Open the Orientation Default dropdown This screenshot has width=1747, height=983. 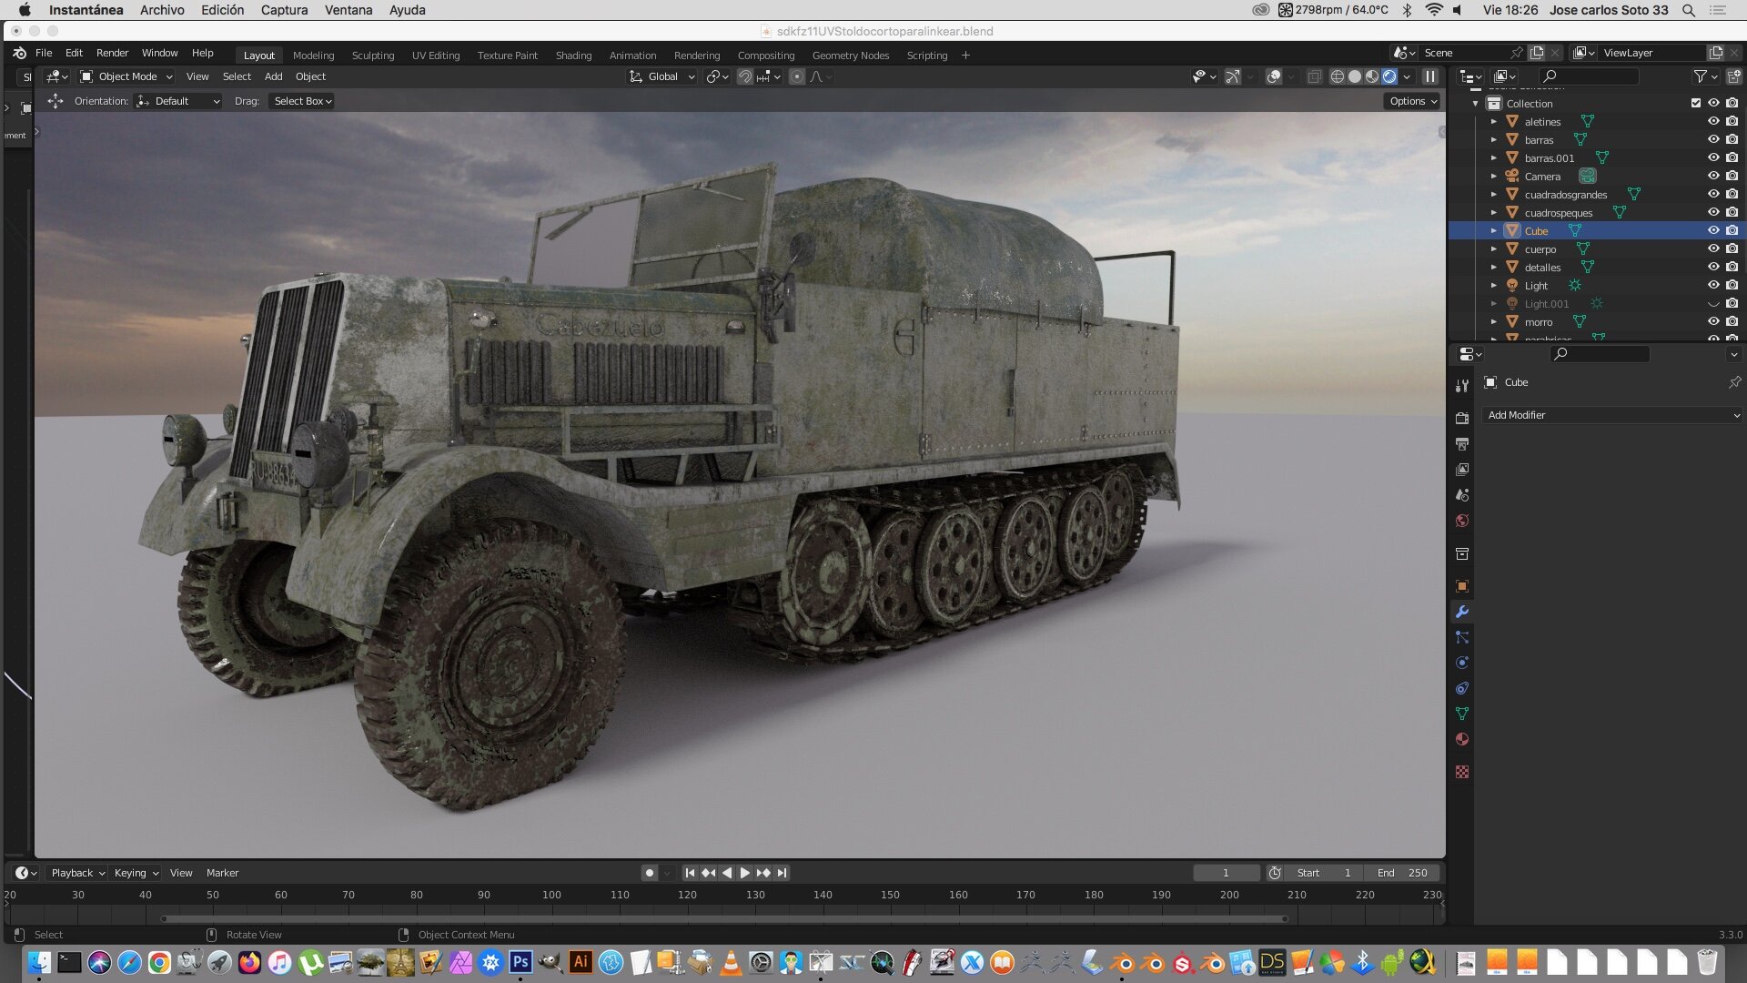pos(178,101)
